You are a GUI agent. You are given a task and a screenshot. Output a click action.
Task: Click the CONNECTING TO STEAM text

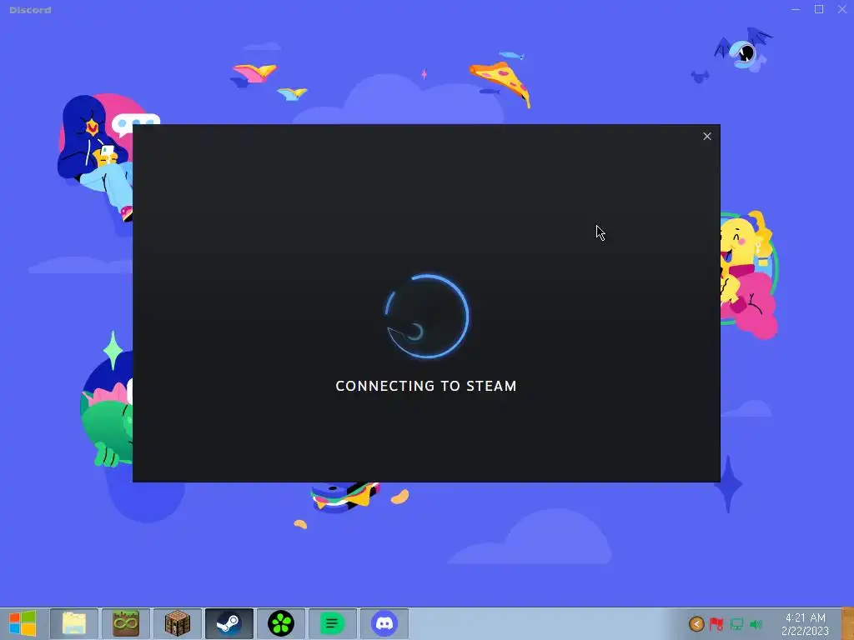tap(426, 386)
